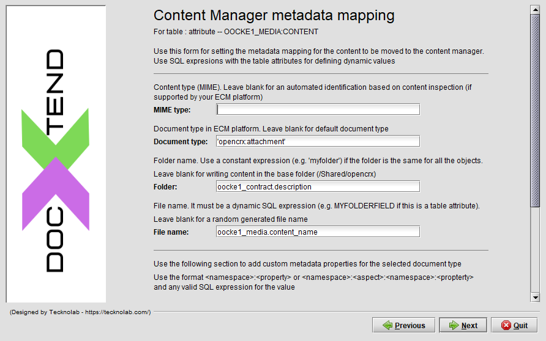Image resolution: width=546 pixels, height=341 pixels.
Task: Click the DocXtend logo graphic
Action: coord(56,161)
